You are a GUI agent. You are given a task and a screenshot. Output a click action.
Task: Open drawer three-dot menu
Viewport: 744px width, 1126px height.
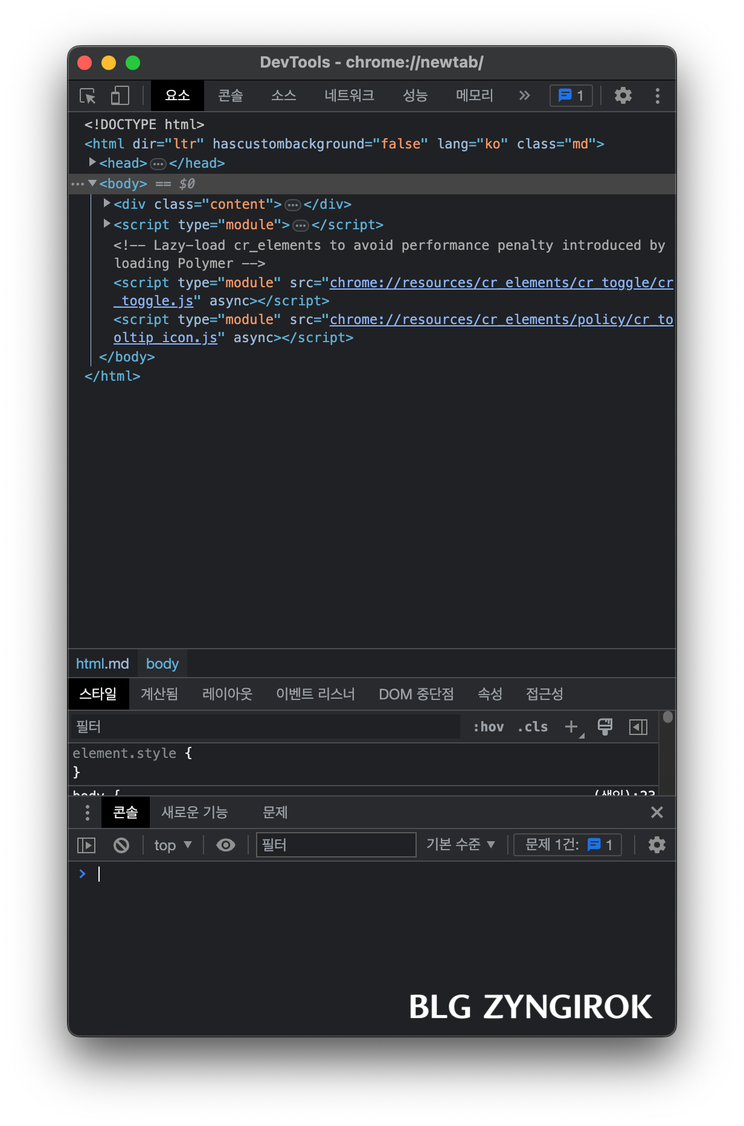tap(88, 813)
